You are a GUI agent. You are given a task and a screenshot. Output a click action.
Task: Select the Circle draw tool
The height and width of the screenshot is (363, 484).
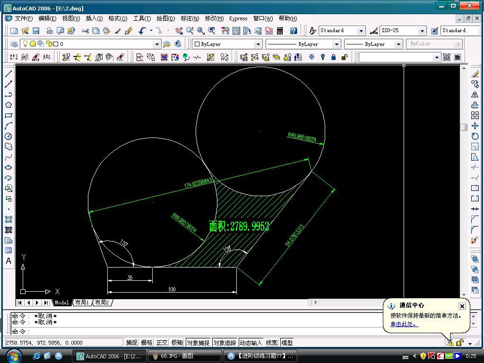[x=9, y=136]
